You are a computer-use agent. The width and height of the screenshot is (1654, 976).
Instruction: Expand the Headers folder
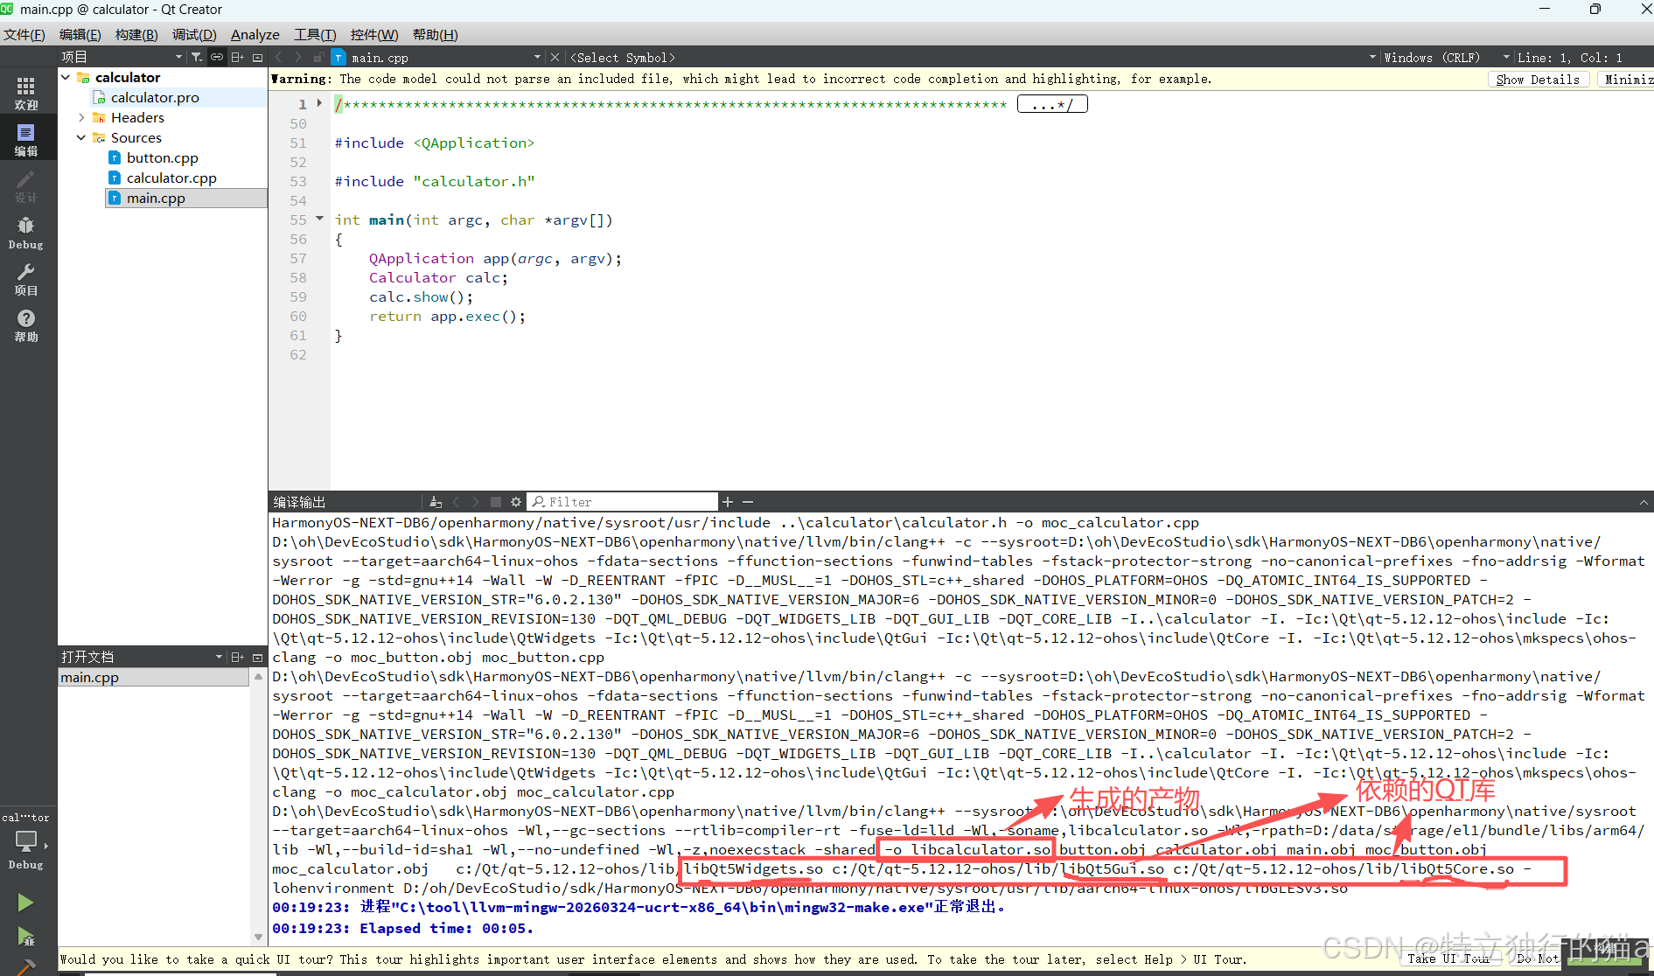pos(81,117)
